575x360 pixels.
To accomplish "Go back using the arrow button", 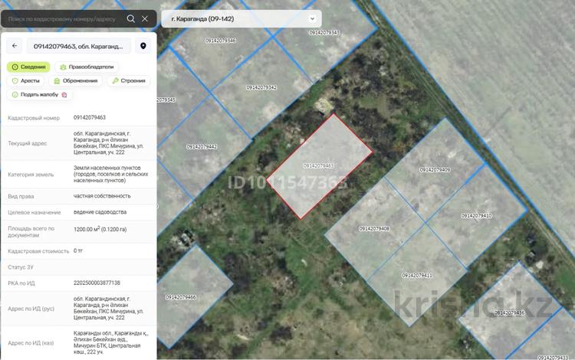I will pyautogui.click(x=15, y=46).
